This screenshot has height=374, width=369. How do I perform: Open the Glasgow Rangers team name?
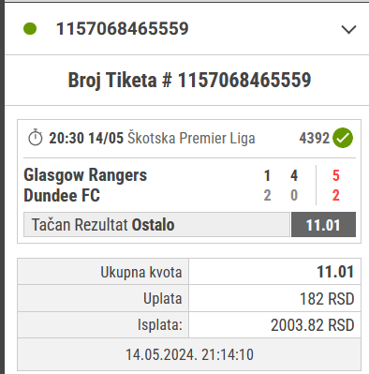[x=85, y=175]
